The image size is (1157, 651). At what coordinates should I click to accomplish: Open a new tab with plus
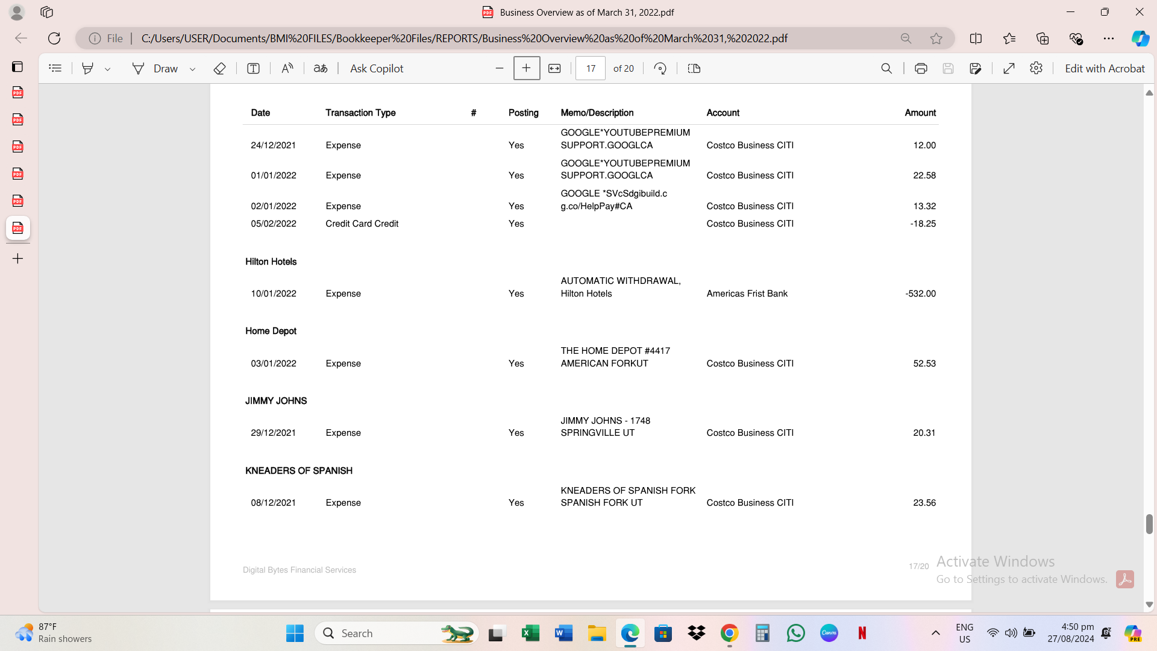[x=17, y=259]
